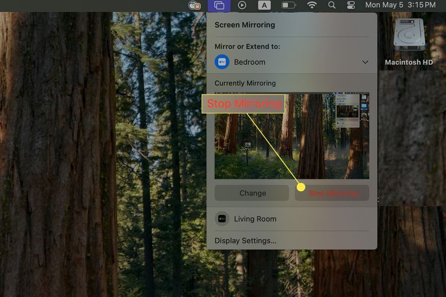The image size is (446, 297).
Task: Open the Now Playing menu bar icon
Action: (x=242, y=5)
